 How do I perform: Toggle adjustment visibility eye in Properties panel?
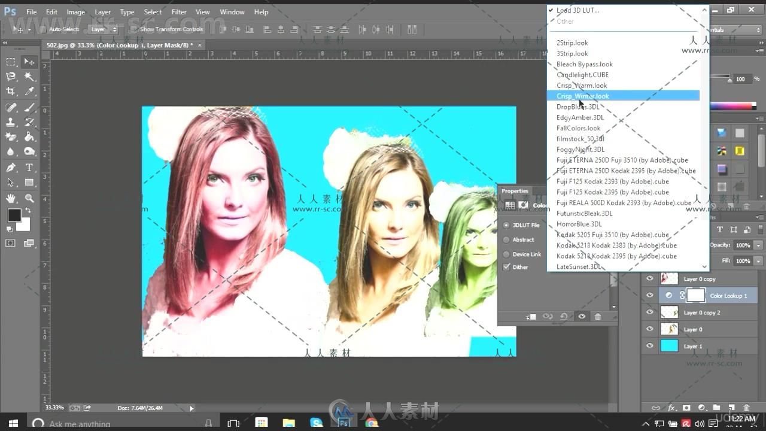pyautogui.click(x=581, y=317)
